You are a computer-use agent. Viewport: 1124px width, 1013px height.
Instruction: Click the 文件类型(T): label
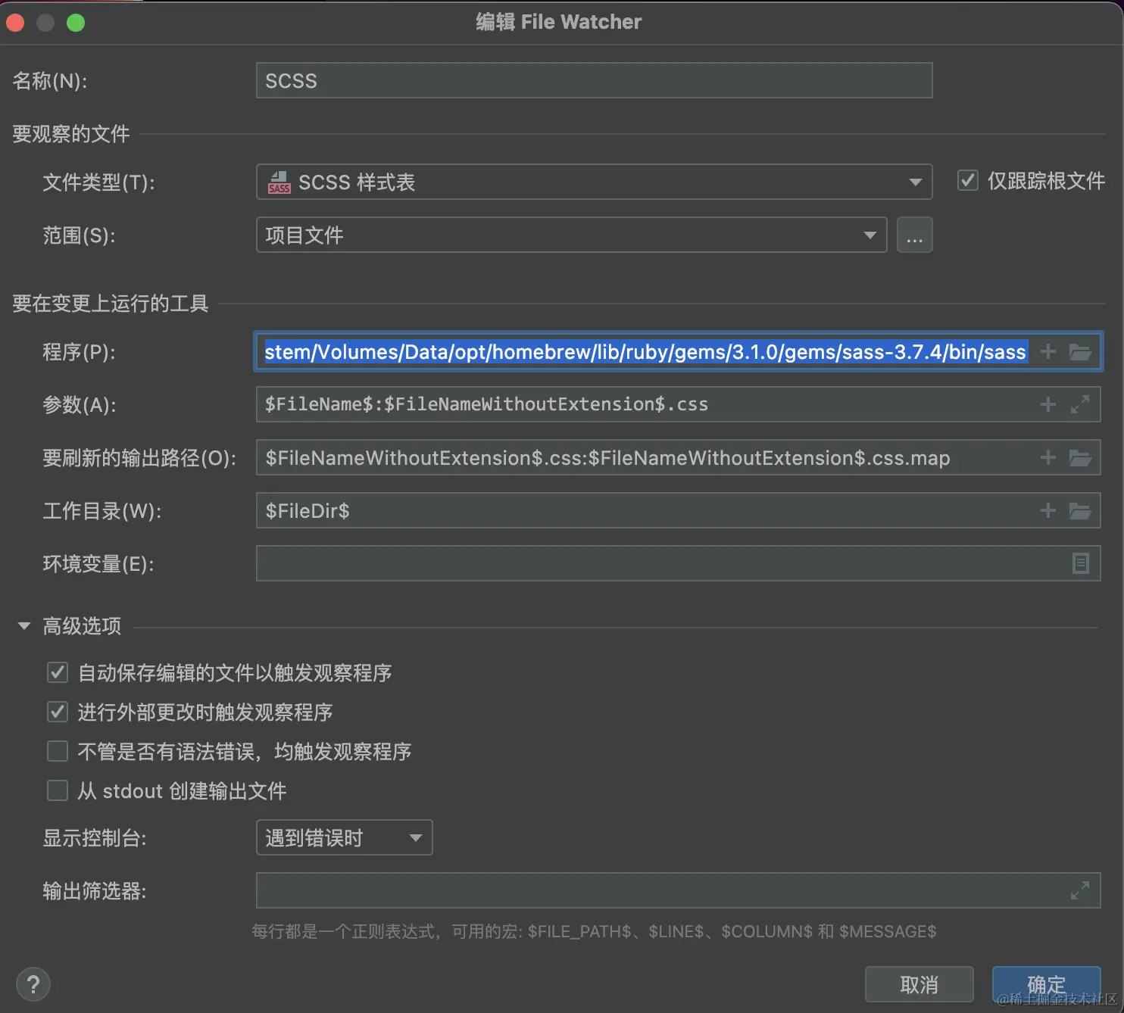(x=99, y=182)
